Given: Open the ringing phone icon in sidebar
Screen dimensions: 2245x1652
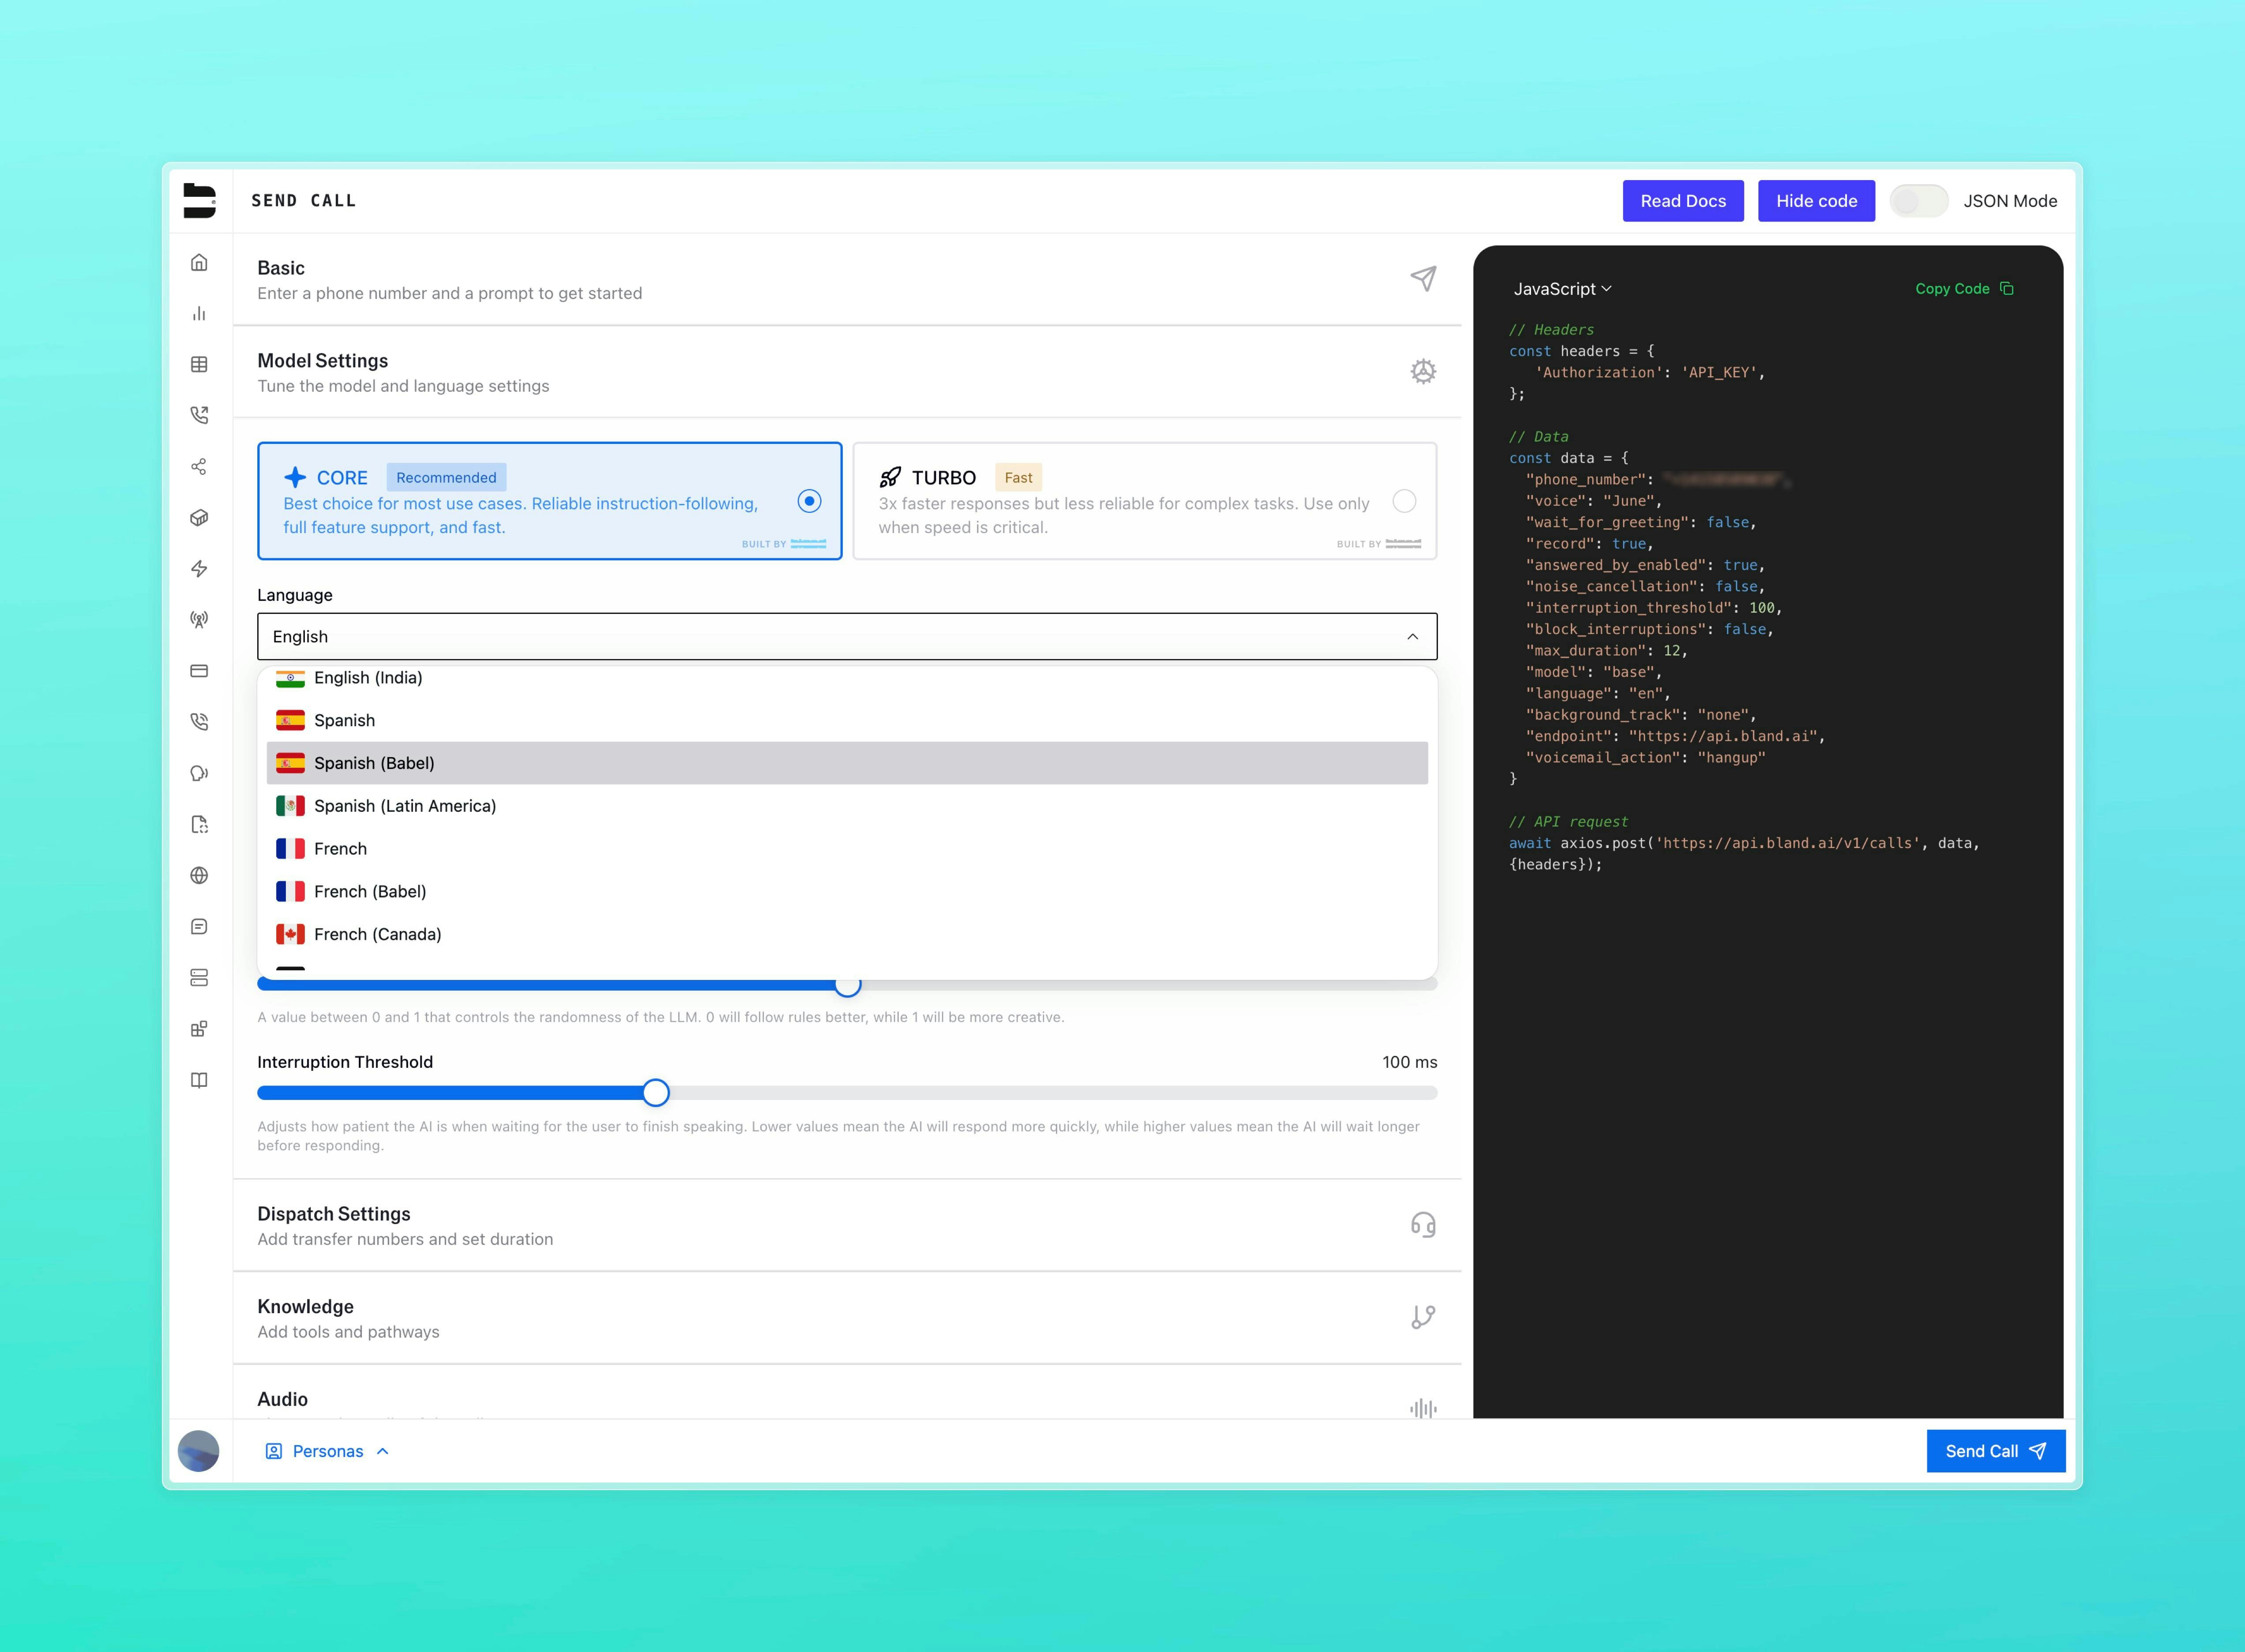Looking at the screenshot, I should pos(199,722).
